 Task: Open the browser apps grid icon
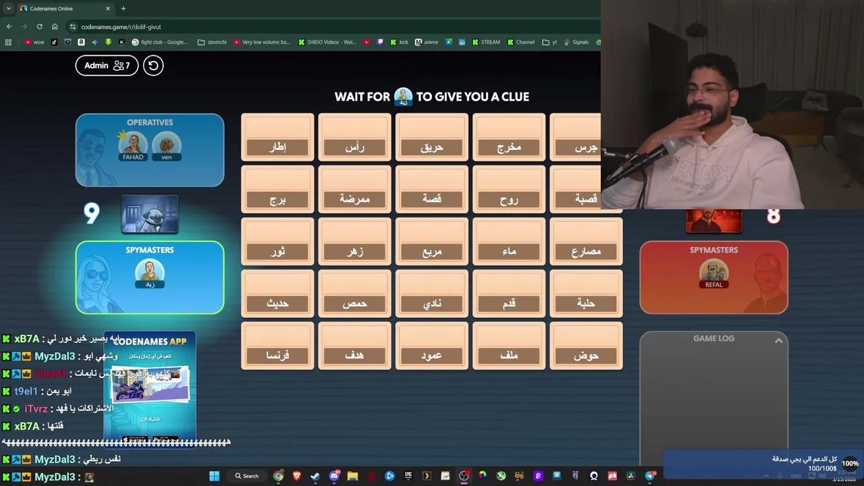[x=8, y=42]
